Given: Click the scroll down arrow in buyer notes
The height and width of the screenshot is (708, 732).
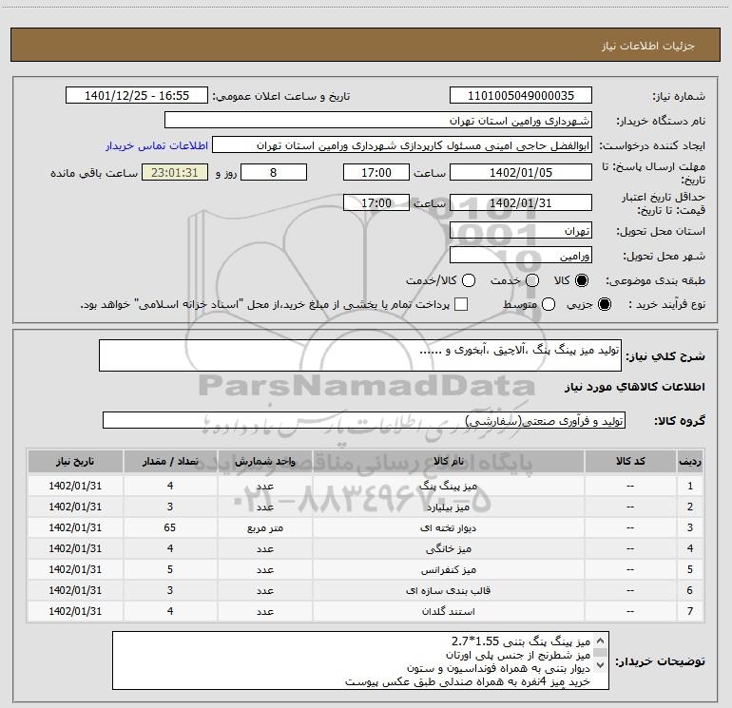Looking at the screenshot, I should [601, 664].
